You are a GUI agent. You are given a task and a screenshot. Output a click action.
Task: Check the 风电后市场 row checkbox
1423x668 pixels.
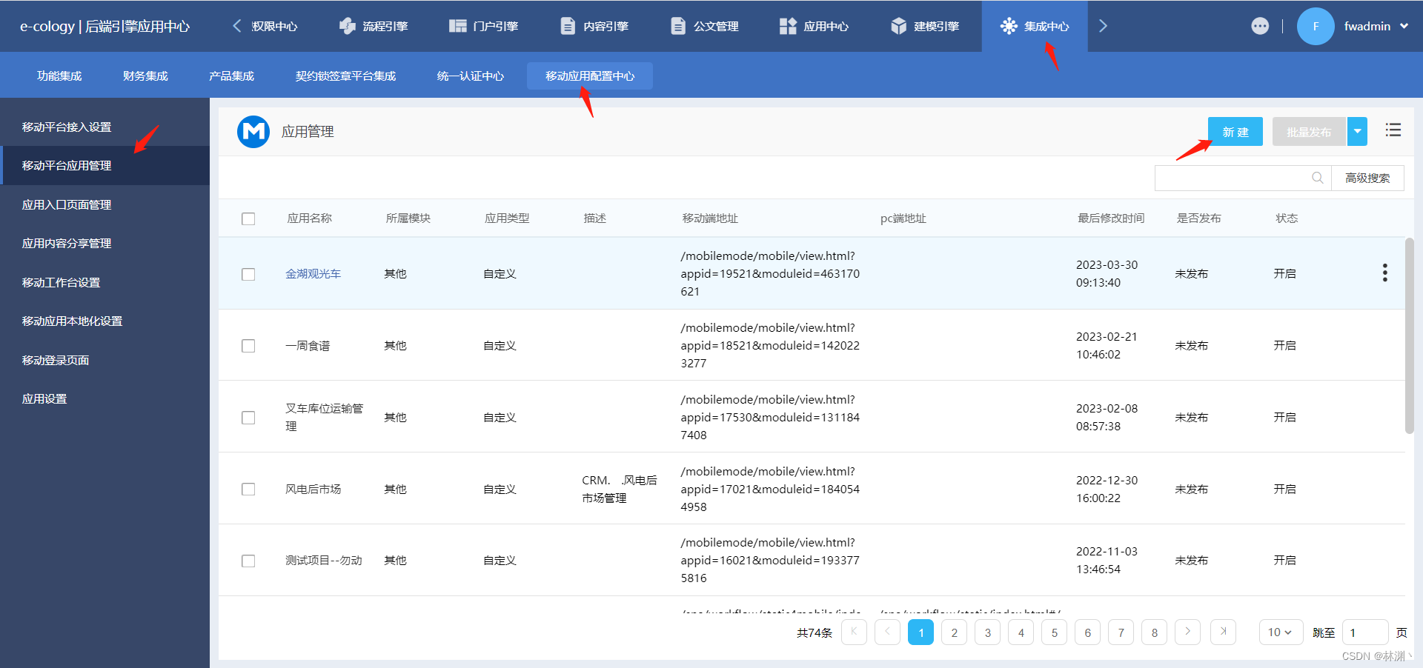pyautogui.click(x=248, y=490)
